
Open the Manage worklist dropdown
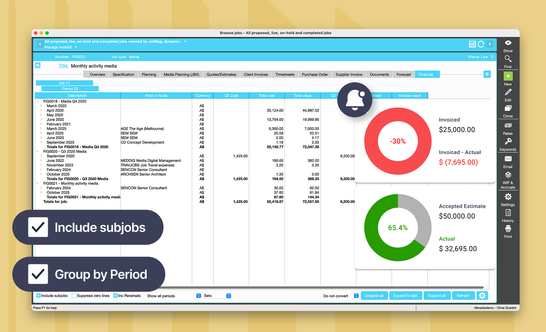[61, 47]
